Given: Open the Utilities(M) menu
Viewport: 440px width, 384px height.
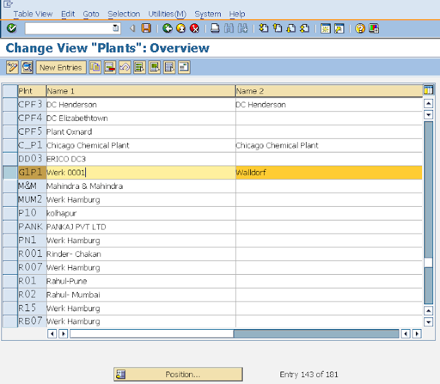Looking at the screenshot, I should point(167,14).
